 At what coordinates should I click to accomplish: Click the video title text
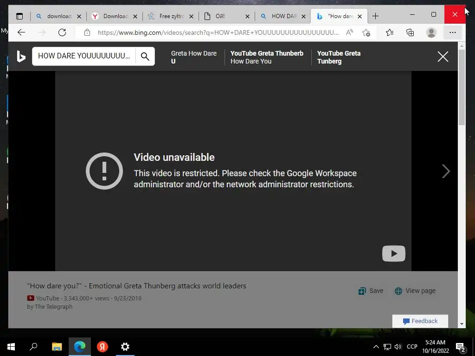point(136,286)
